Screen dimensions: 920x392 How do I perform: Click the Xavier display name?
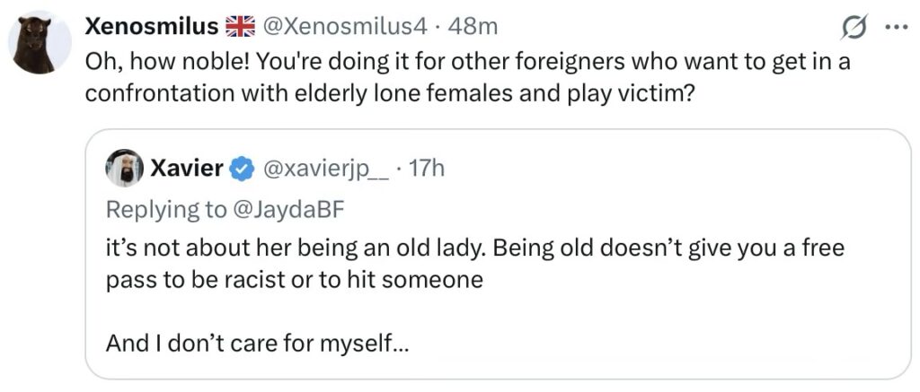[x=187, y=168]
